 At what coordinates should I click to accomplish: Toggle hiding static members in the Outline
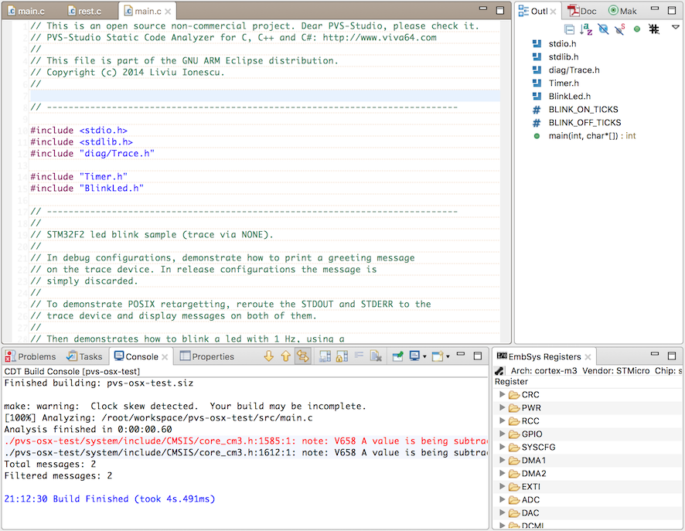[619, 29]
